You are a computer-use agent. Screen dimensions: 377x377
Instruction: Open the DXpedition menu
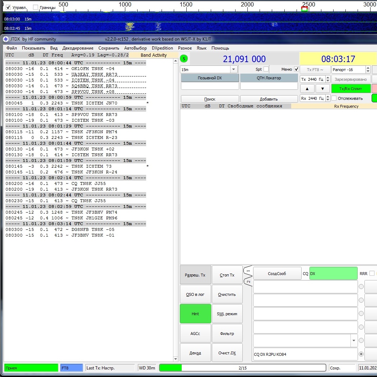[x=162, y=48]
